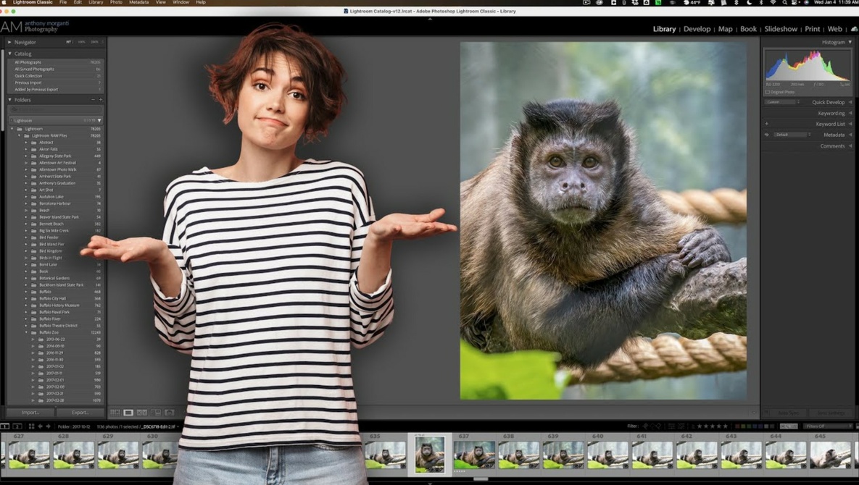859x485 pixels.
Task: Expand the Quick Develop panel
Action: pos(850,102)
